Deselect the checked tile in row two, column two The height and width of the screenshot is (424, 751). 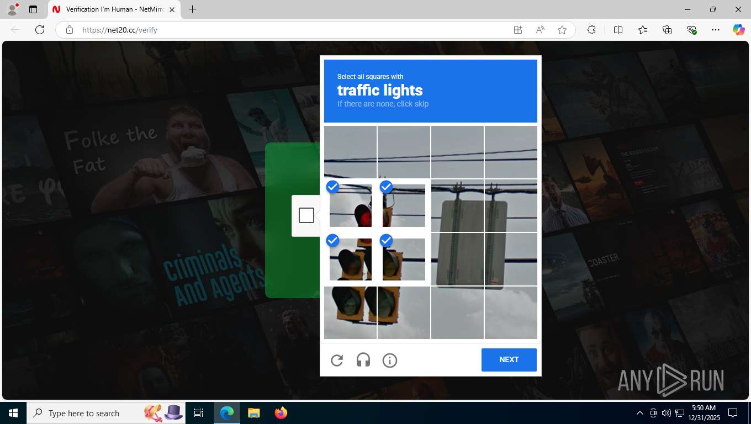click(404, 205)
